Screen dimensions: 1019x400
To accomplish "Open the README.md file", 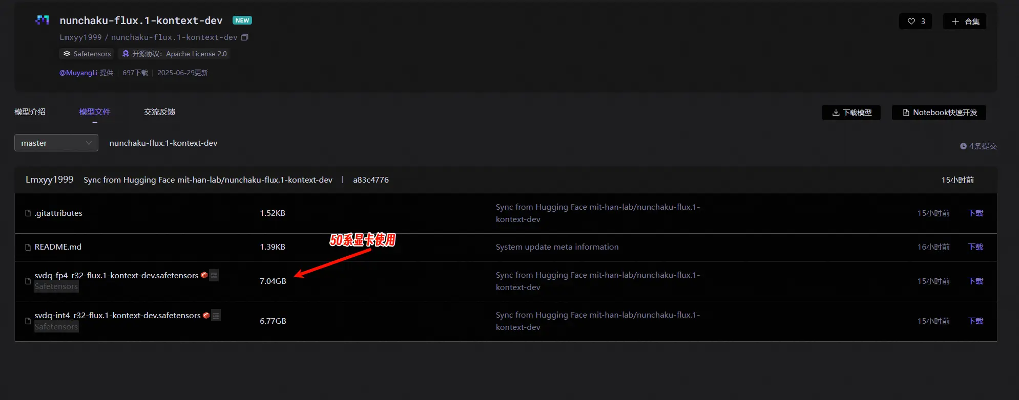I will [x=58, y=247].
